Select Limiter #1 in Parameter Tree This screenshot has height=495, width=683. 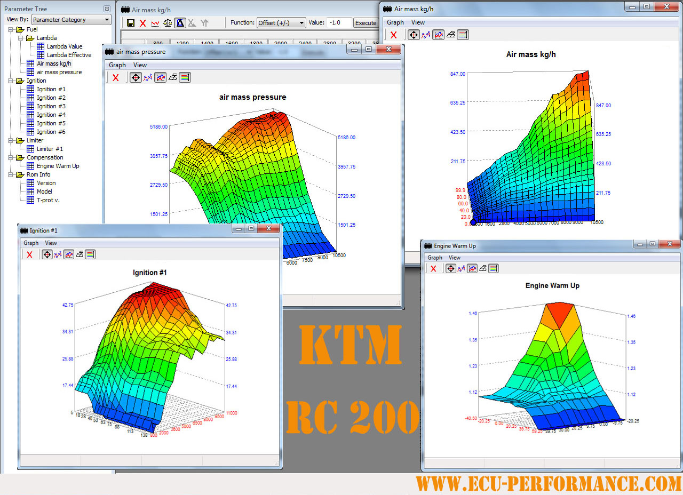pyautogui.click(x=50, y=149)
